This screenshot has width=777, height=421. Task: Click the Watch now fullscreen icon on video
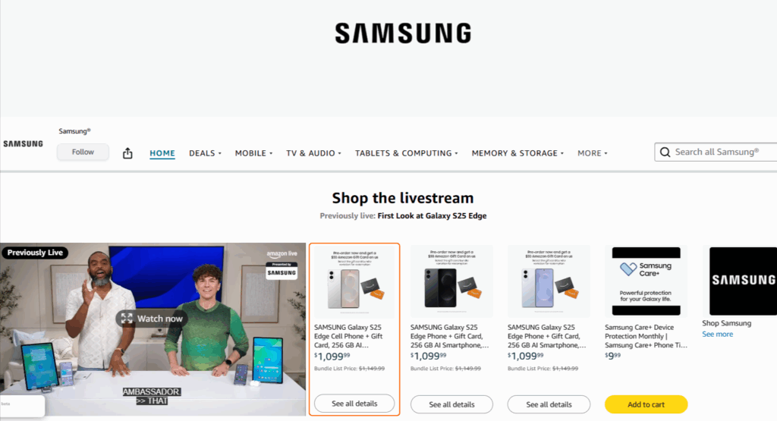[x=127, y=319]
